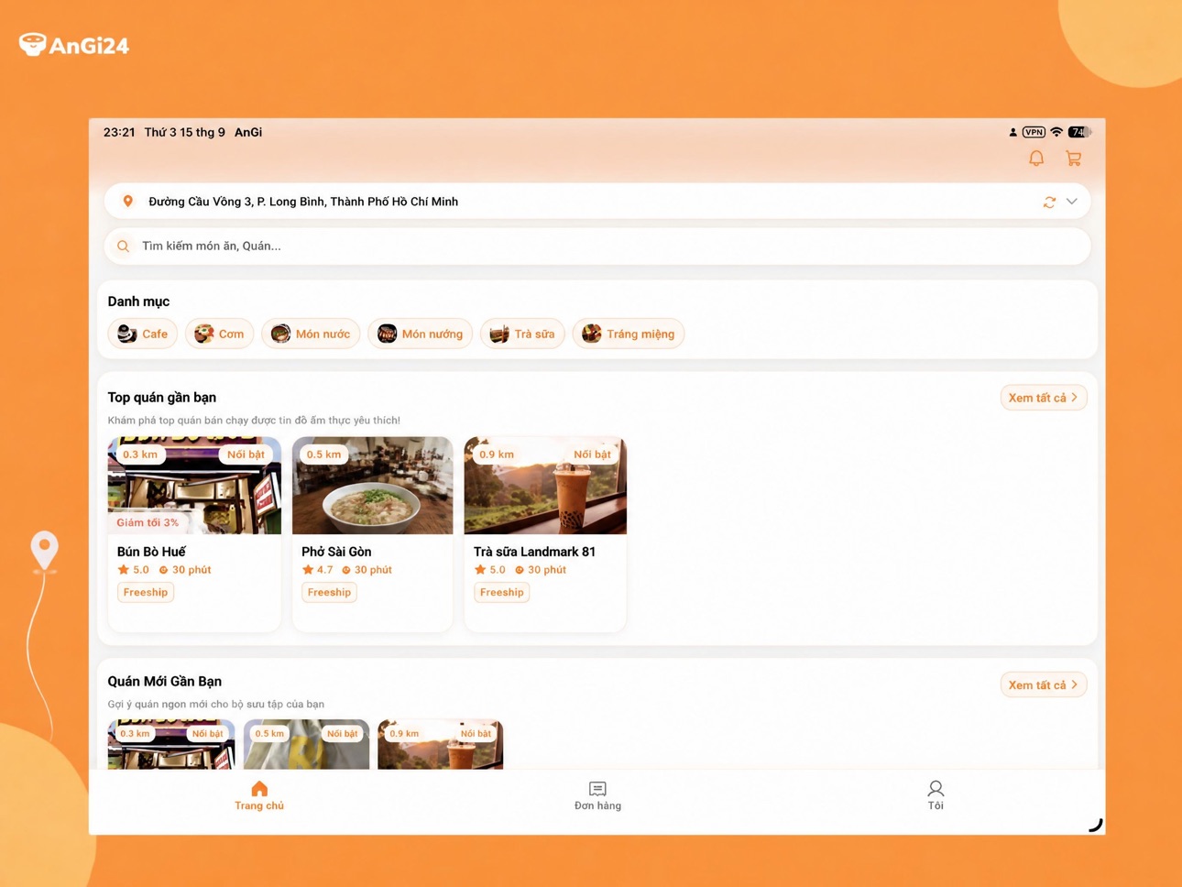The height and width of the screenshot is (887, 1182).
Task: Expand the delivery address dropdown chevron
Action: pos(1071,202)
